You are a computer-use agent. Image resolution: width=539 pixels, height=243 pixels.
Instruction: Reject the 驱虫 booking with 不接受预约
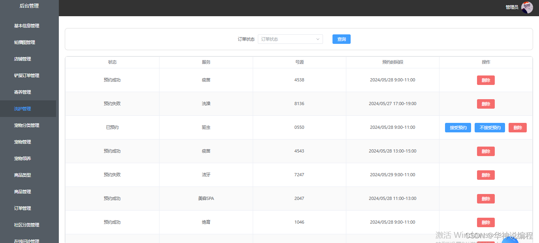490,128
